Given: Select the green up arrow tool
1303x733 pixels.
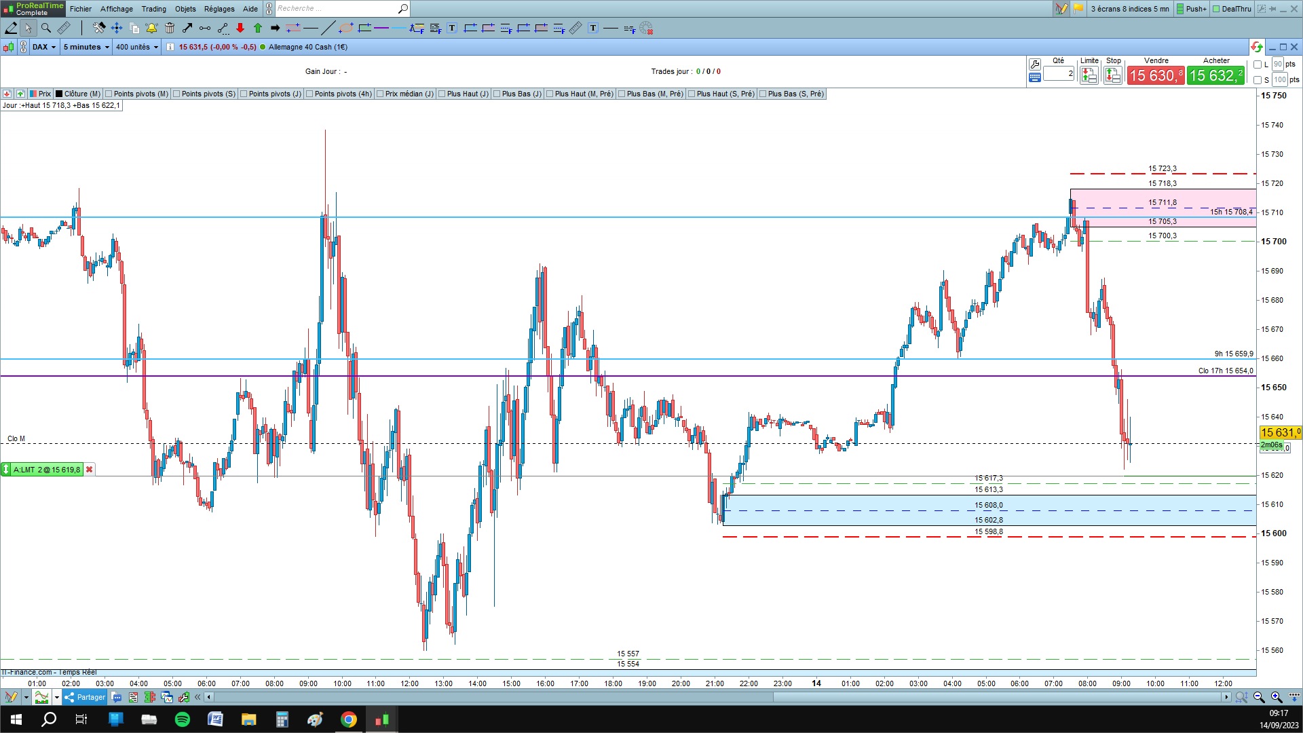Looking at the screenshot, I should (x=258, y=28).
